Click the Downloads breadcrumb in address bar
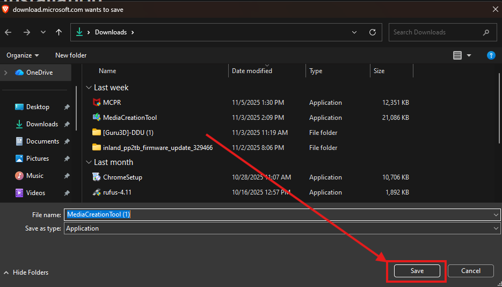 (x=111, y=32)
